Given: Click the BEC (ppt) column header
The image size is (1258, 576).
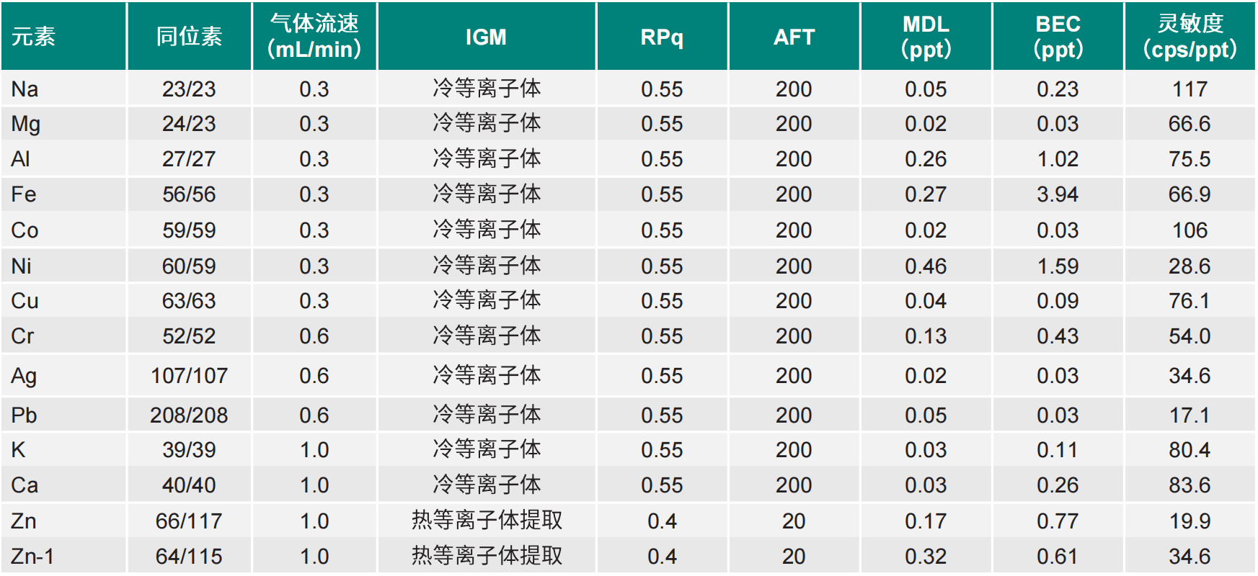Looking at the screenshot, I should click(1058, 37).
